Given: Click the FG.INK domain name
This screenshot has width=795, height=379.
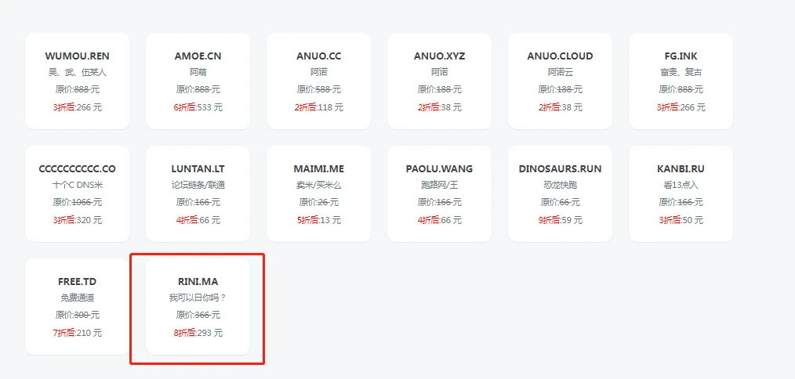Looking at the screenshot, I should 681,56.
